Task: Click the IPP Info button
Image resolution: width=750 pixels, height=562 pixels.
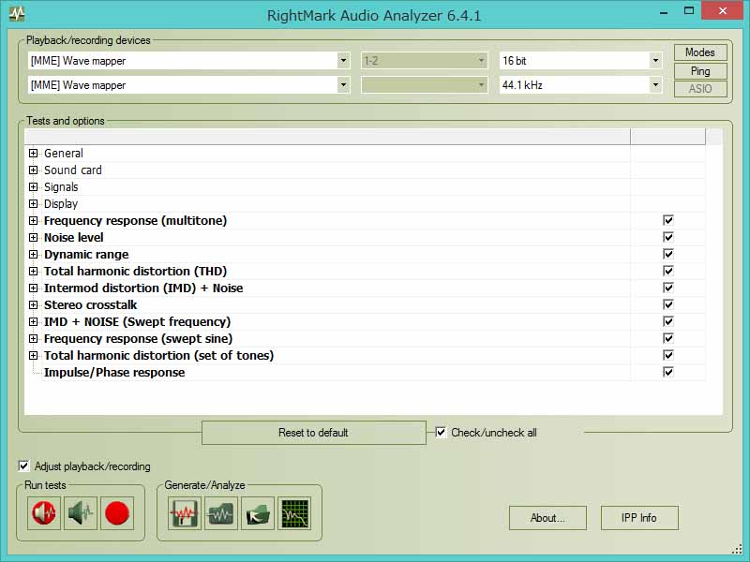Action: click(639, 518)
